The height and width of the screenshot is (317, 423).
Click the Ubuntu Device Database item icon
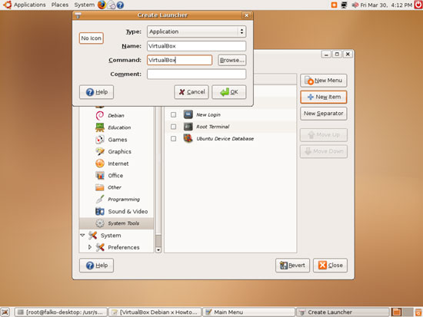click(188, 138)
